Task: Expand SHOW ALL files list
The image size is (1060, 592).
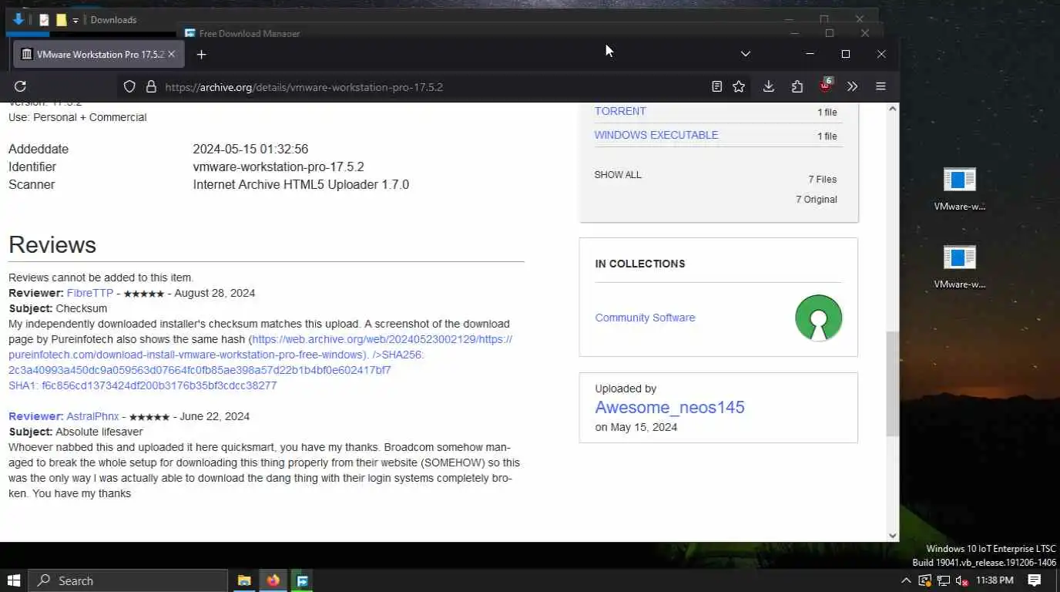Action: [x=618, y=175]
